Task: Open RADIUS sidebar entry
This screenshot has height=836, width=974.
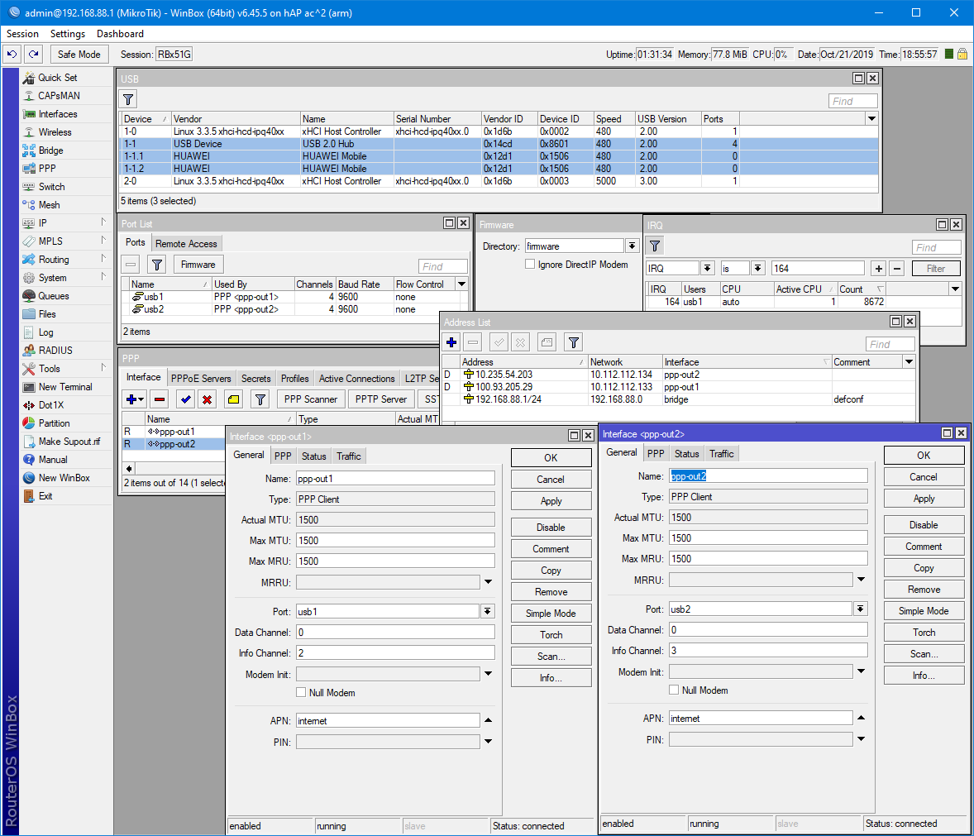Action: pos(55,351)
